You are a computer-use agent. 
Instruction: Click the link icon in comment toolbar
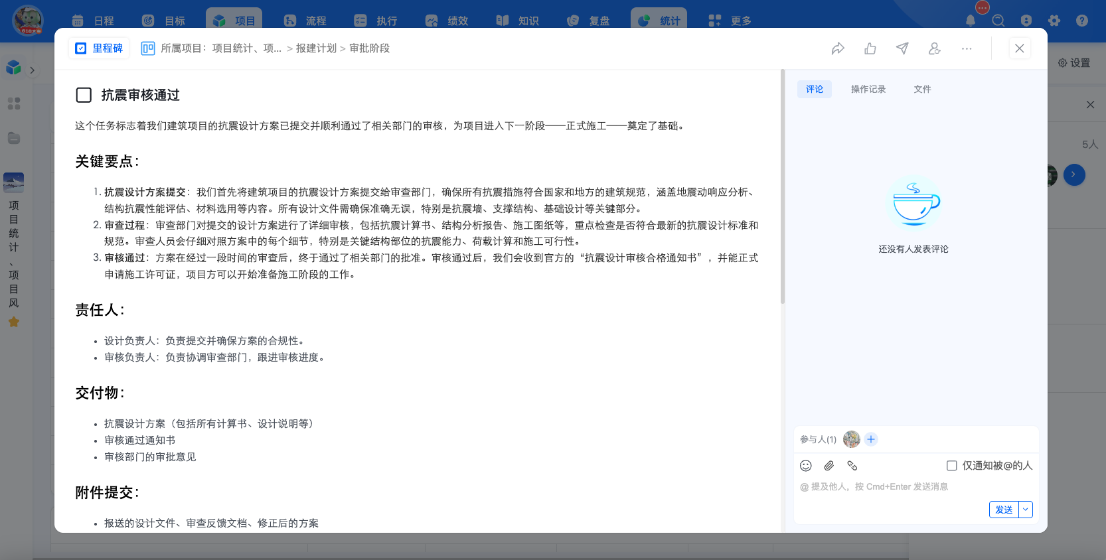pos(852,466)
